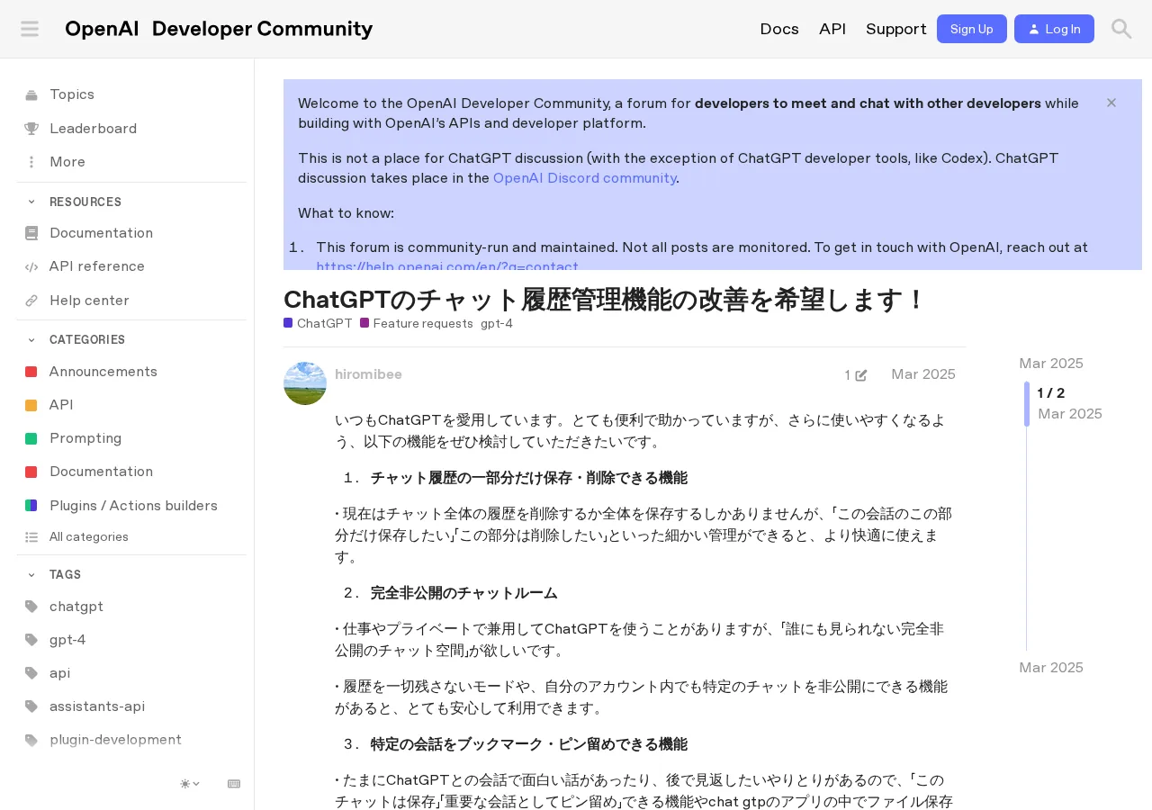This screenshot has width=1152, height=810.
Task: Select the Announcements category red swatch
Action: tap(31, 372)
